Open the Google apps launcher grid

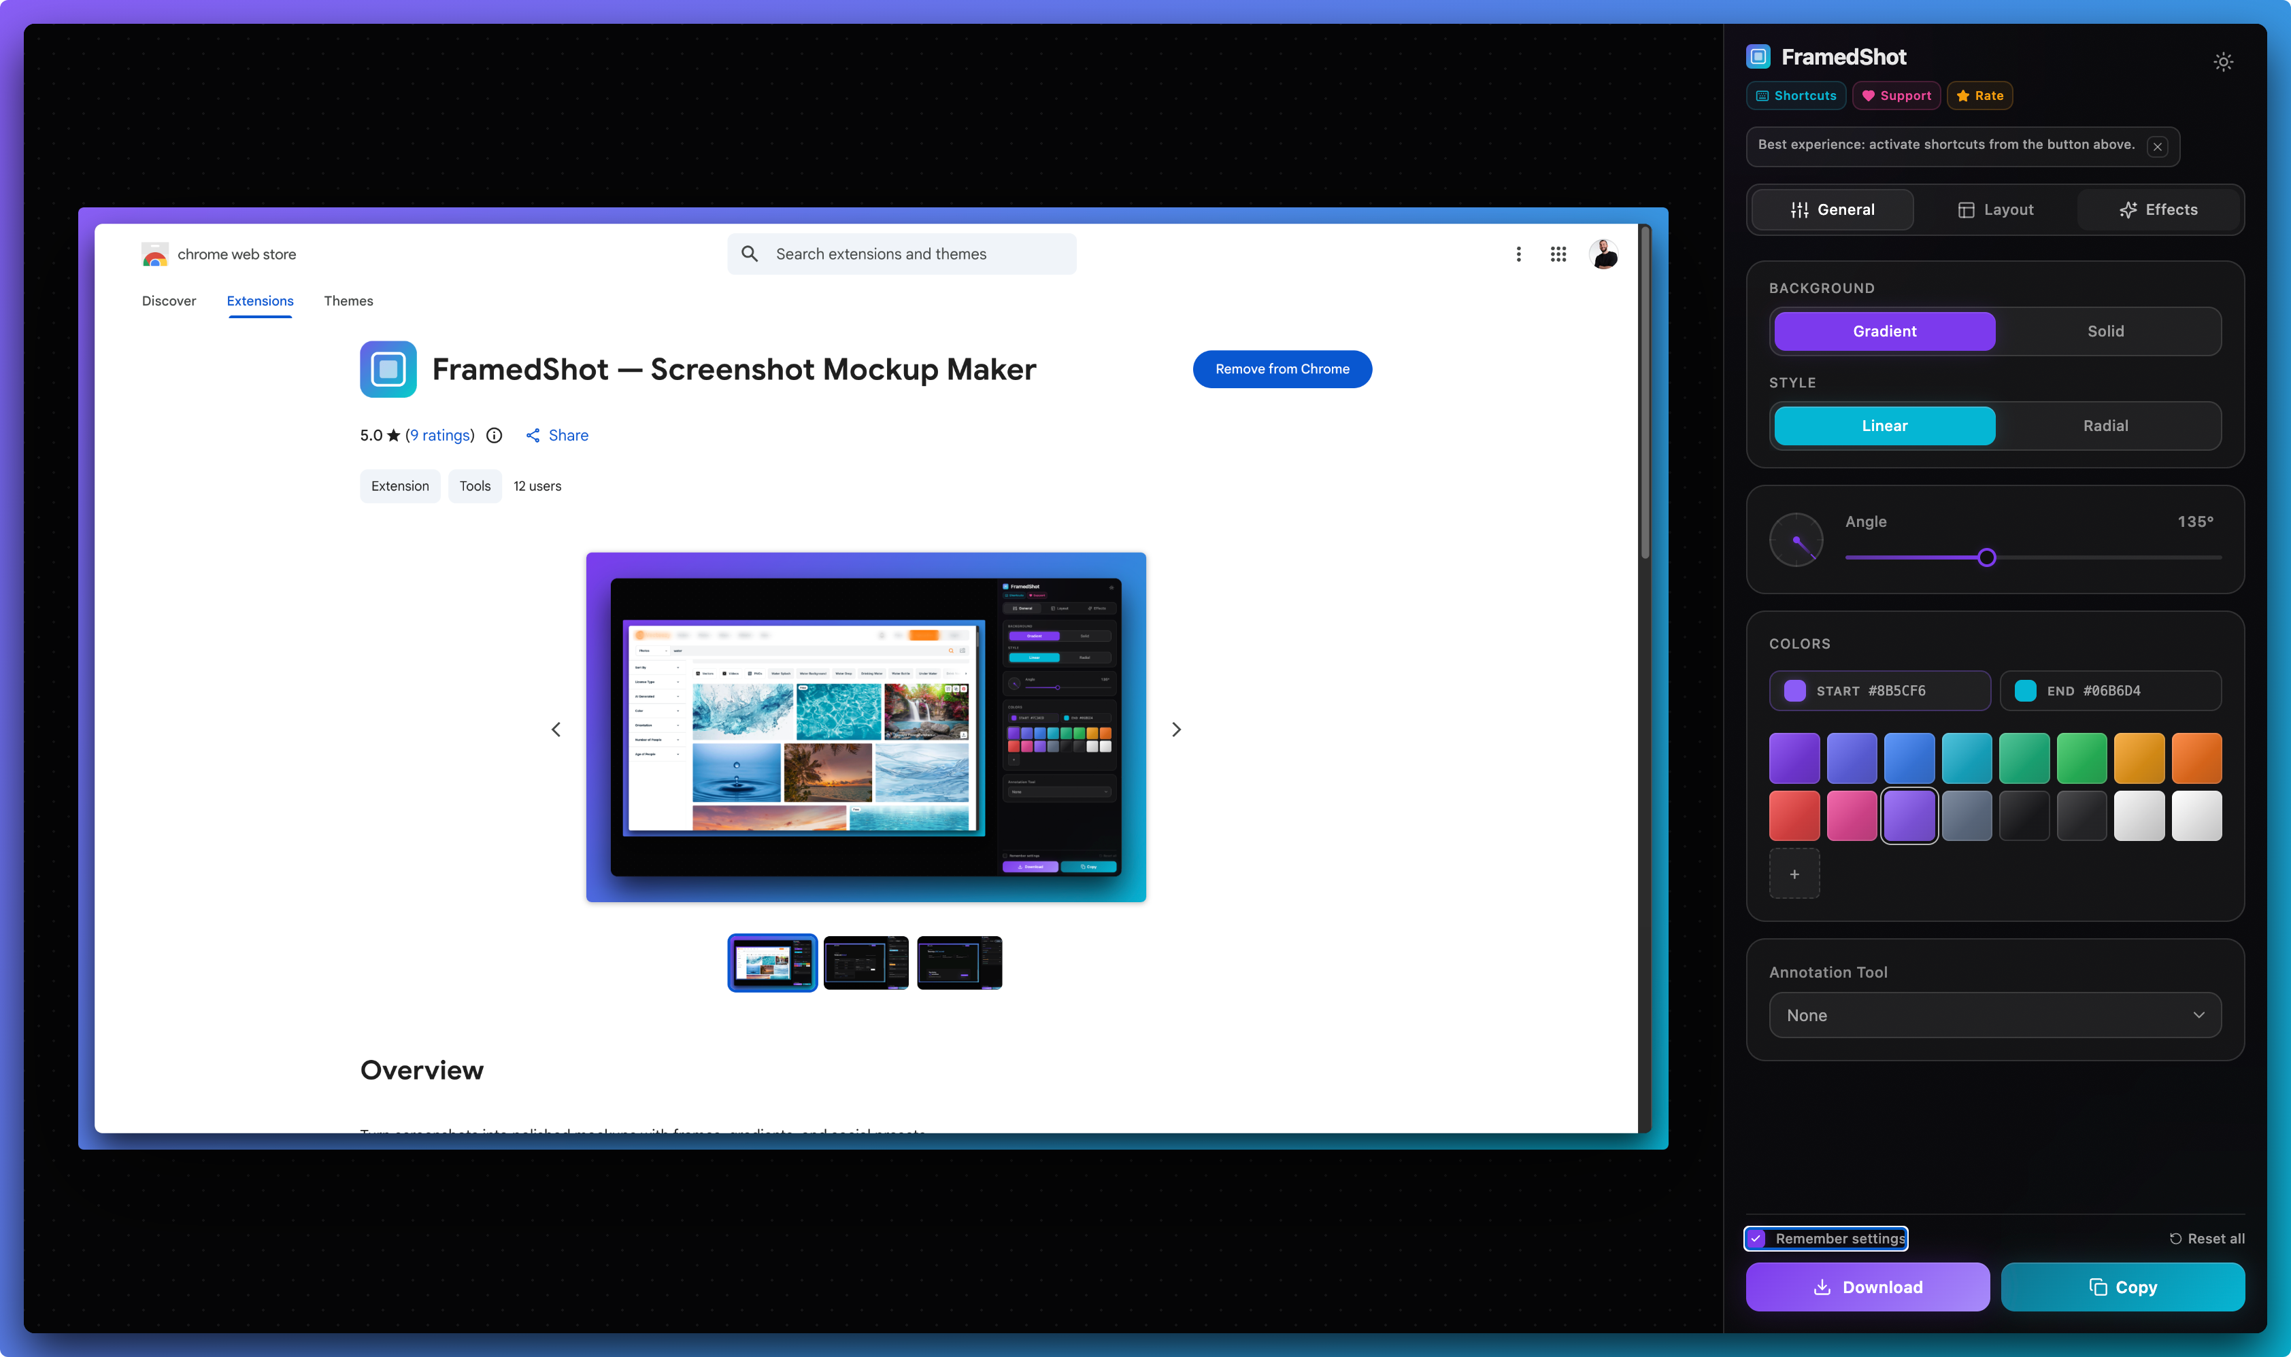pos(1558,254)
